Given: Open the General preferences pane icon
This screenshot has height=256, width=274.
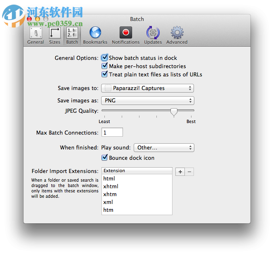Looking at the screenshot, I should (35, 33).
